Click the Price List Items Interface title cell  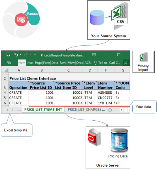point(33,78)
